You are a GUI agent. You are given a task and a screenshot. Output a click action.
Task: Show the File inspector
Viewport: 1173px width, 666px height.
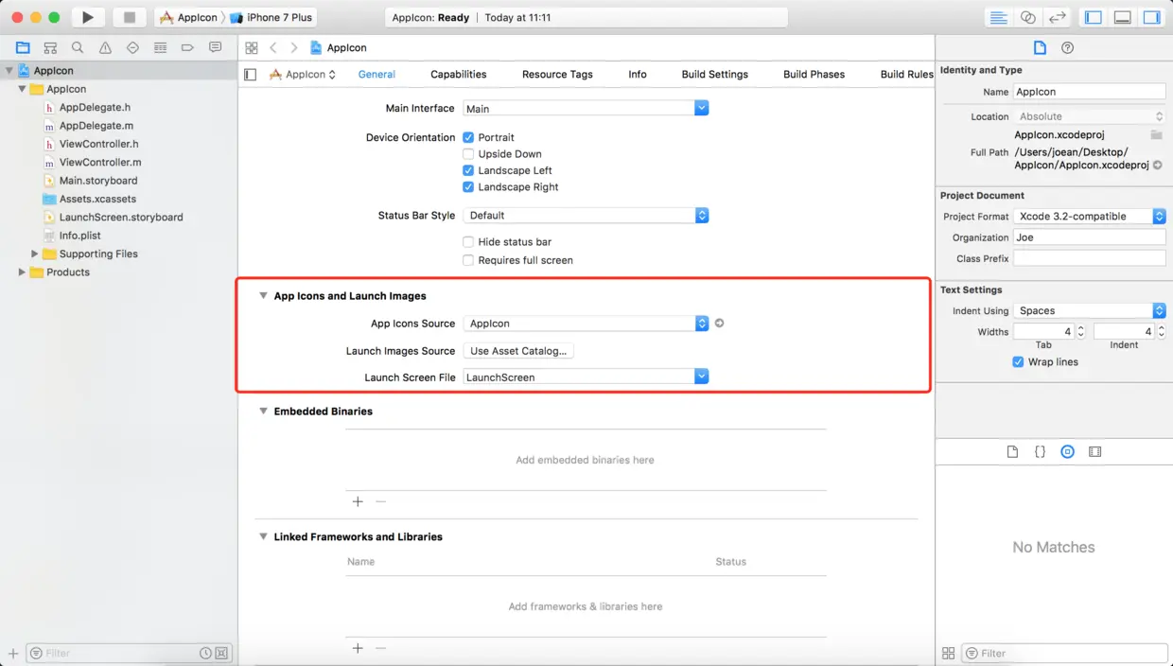pyautogui.click(x=1040, y=47)
